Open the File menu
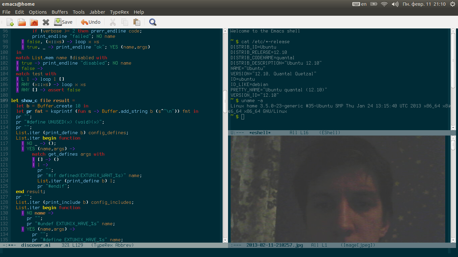The width and height of the screenshot is (458, 257). click(6, 12)
